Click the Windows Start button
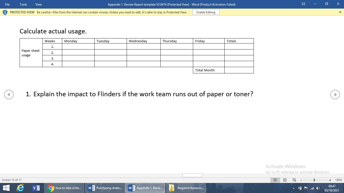The image size is (344, 193). (5, 188)
